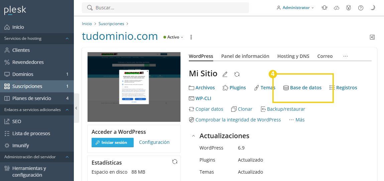
Task: Click the Plugins Actualizado status text
Action: click(250, 160)
